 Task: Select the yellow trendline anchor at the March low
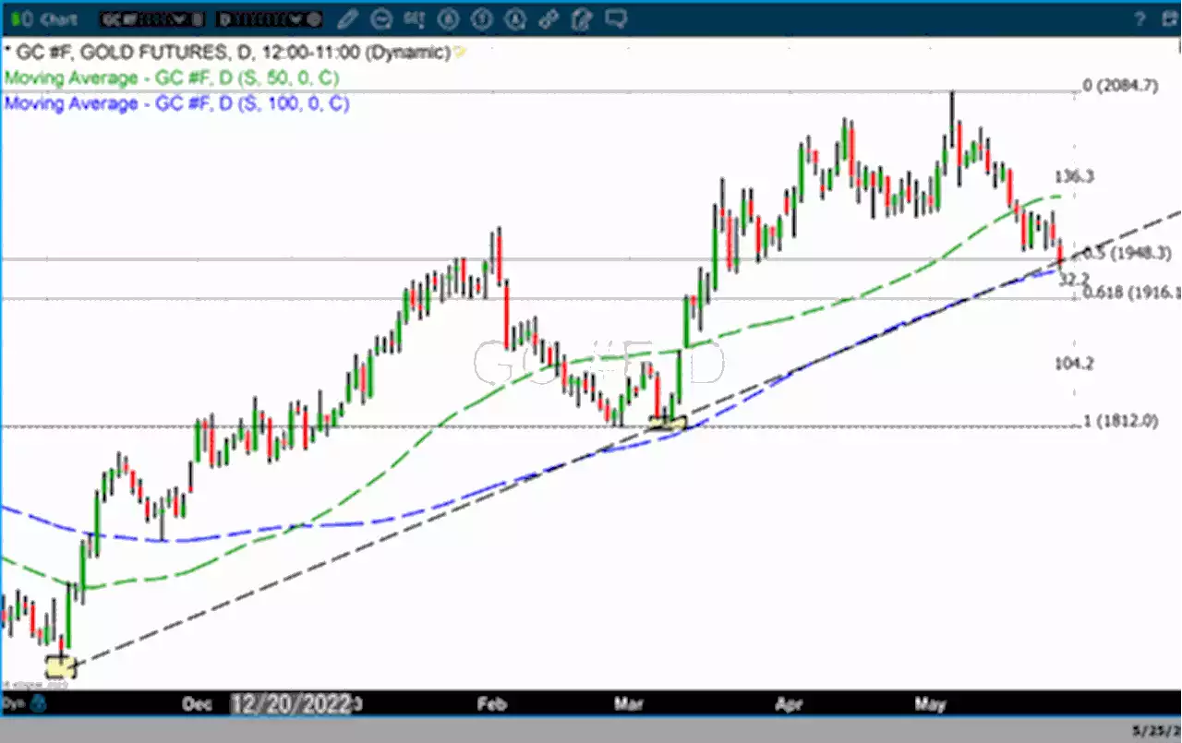667,424
